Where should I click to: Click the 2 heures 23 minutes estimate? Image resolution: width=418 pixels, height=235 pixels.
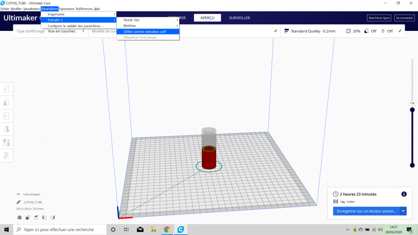coord(358,194)
